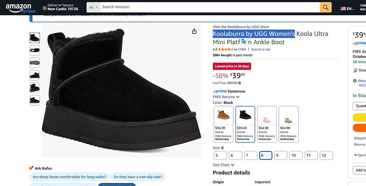Choose the pink color swatch
Image resolution: width=366 pixels, height=186 pixels.
point(267,124)
